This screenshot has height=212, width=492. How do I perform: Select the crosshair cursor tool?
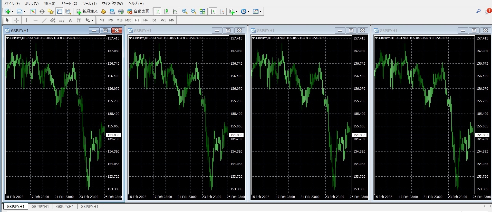pos(16,20)
